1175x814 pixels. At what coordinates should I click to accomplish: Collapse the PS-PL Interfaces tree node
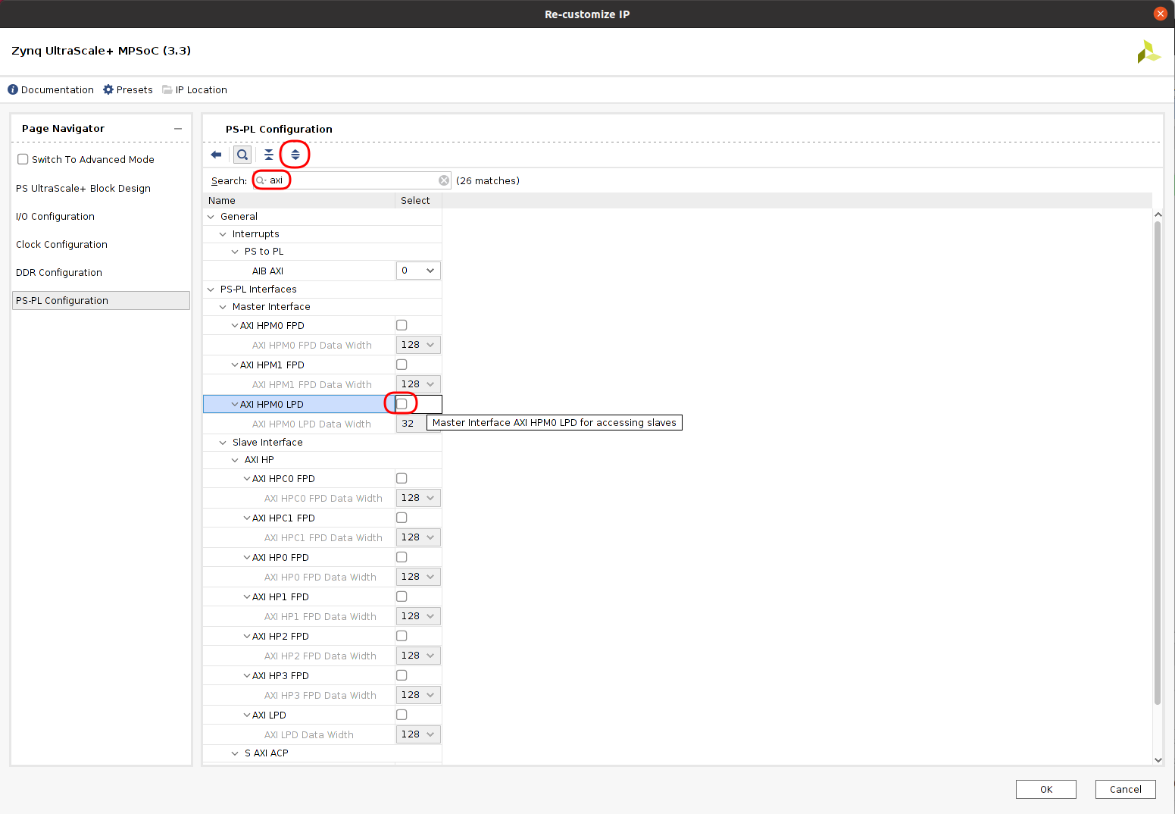[x=211, y=290]
